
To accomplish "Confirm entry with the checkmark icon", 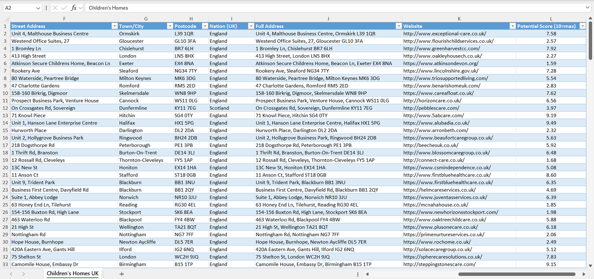I will coord(65,7).
